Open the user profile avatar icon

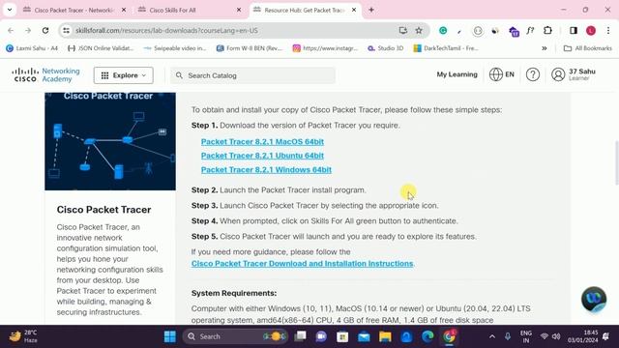coord(558,74)
